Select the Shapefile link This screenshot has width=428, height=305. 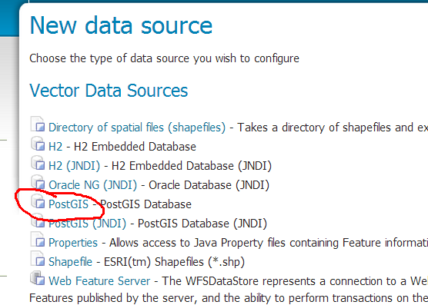[x=70, y=262]
